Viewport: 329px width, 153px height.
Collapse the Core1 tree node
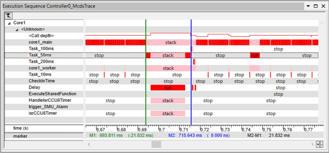[x=9, y=23]
